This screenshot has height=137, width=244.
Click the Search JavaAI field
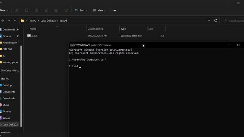pyautogui.click(x=233, y=21)
